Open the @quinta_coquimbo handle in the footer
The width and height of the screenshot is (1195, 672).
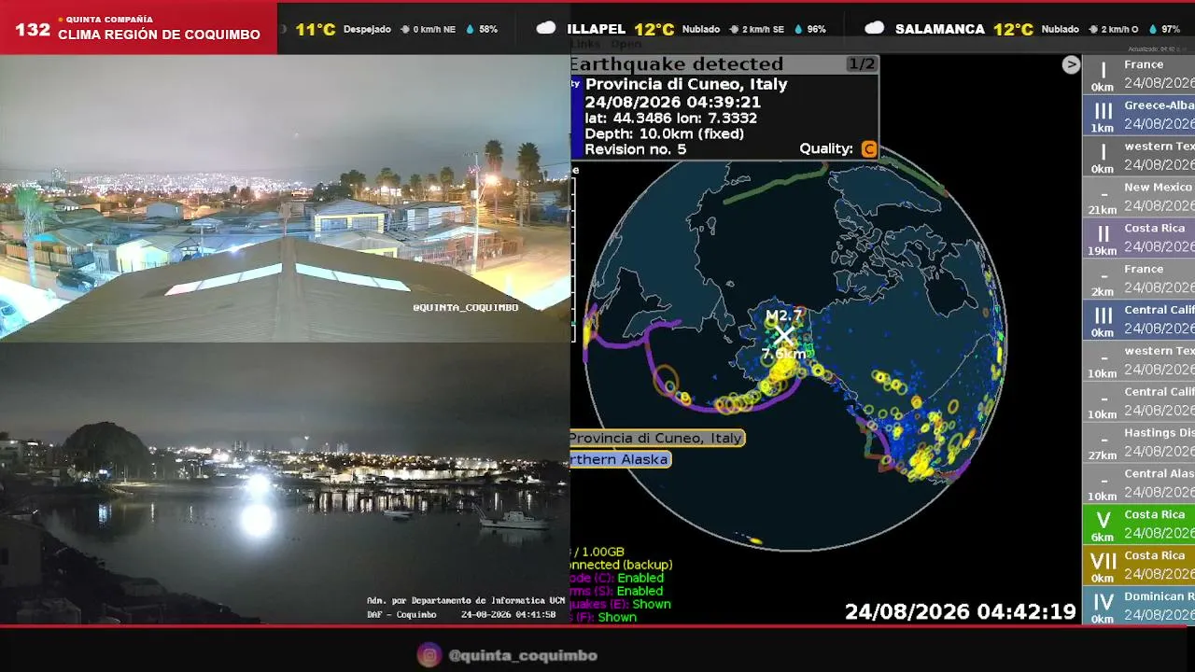tap(523, 655)
